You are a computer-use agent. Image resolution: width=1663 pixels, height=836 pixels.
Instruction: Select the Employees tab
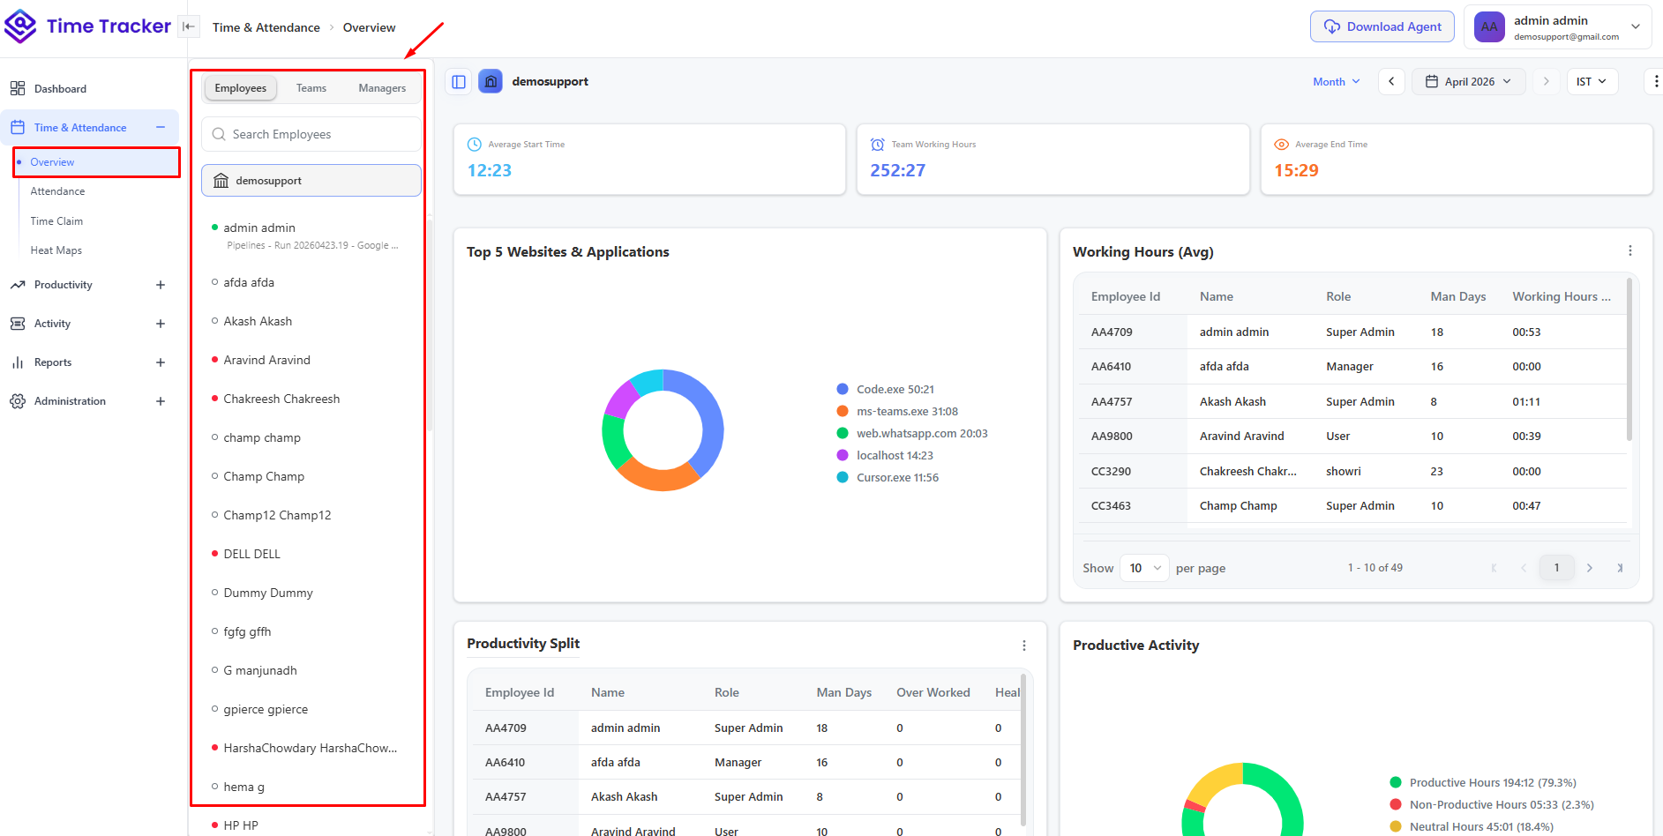240,88
